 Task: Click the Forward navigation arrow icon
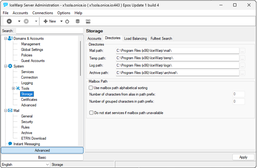tap(26, 21)
